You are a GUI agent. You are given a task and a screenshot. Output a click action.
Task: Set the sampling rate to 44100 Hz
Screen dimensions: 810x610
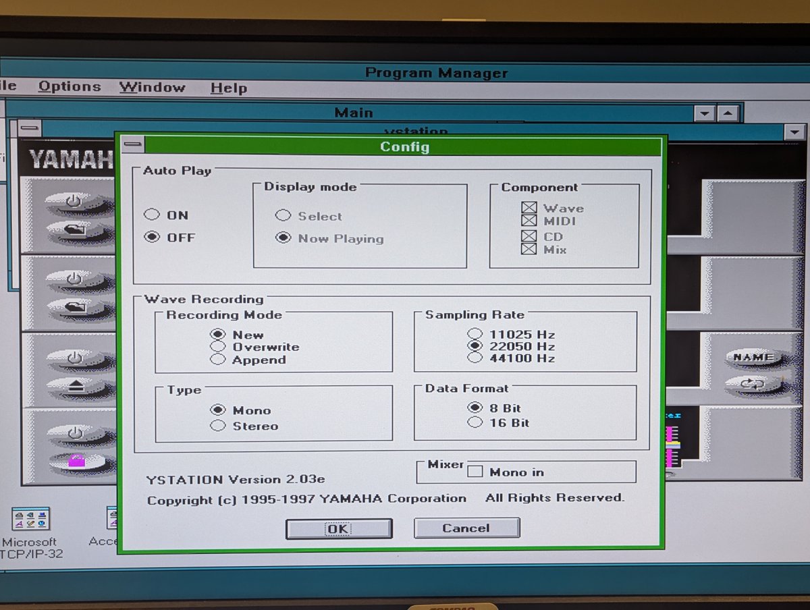click(512, 358)
